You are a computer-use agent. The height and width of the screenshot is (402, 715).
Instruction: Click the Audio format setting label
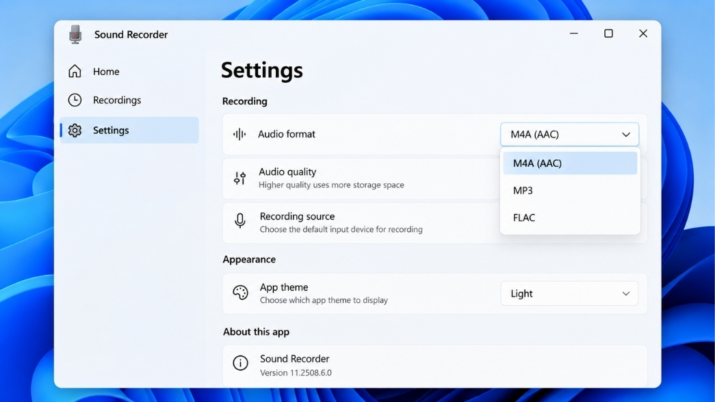pos(287,134)
